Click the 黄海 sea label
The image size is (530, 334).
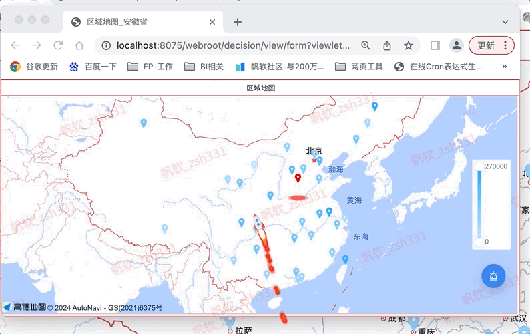pyautogui.click(x=354, y=200)
